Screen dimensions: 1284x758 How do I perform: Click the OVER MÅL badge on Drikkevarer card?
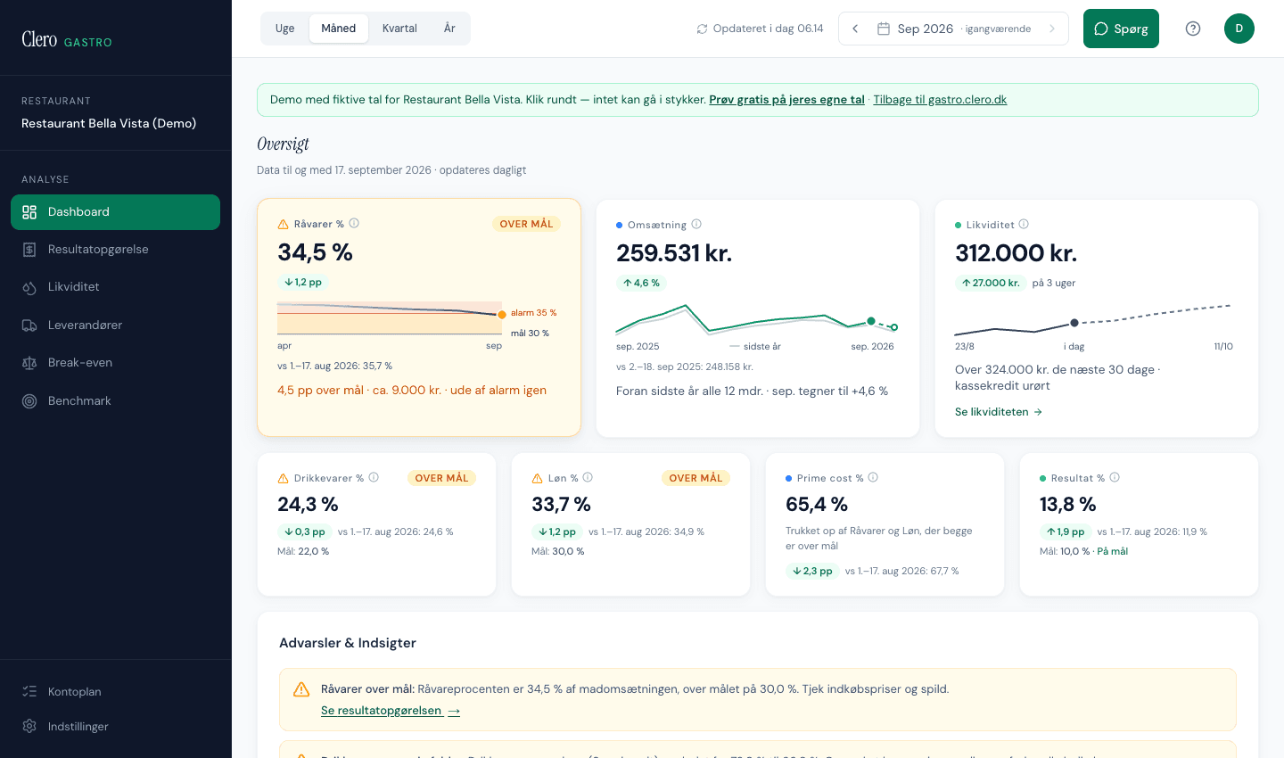(441, 478)
